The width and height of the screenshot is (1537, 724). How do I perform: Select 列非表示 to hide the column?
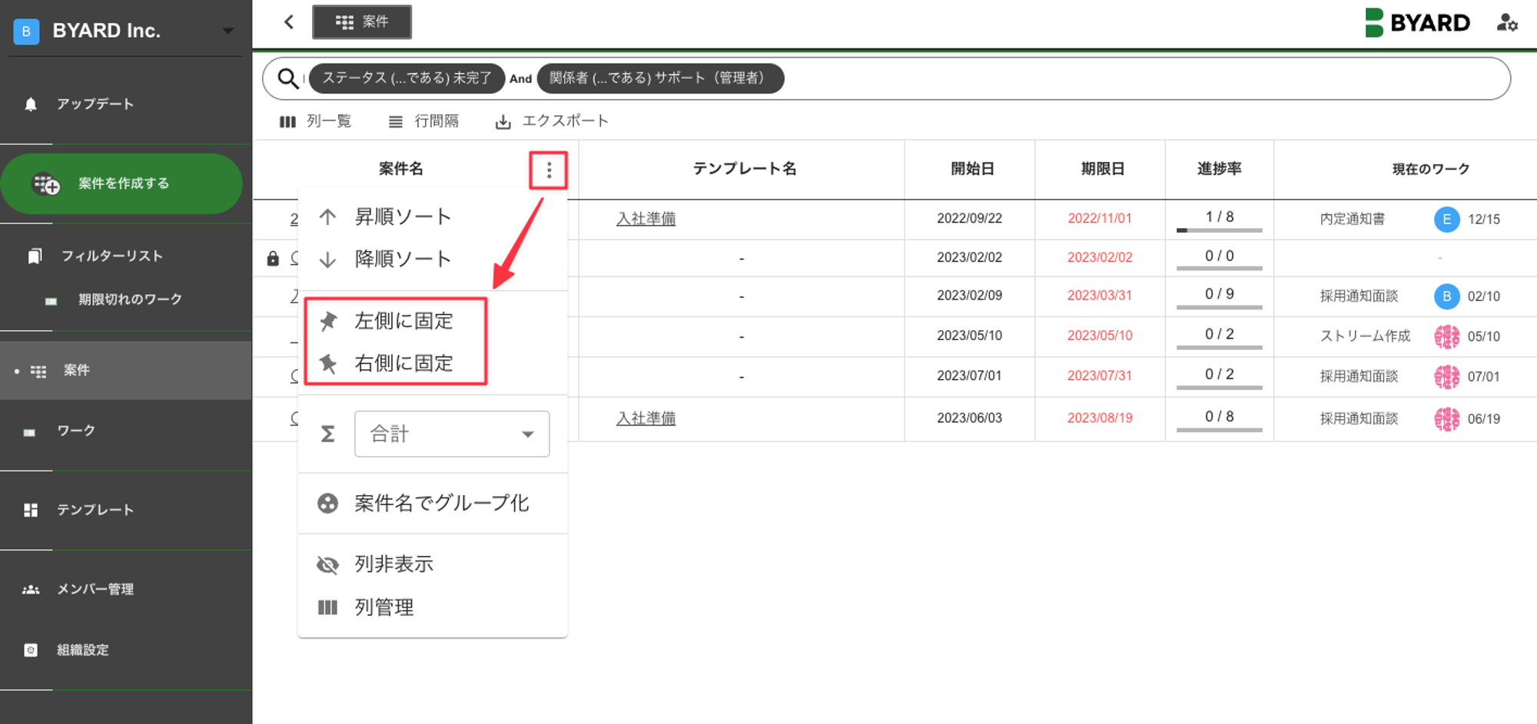click(x=393, y=564)
